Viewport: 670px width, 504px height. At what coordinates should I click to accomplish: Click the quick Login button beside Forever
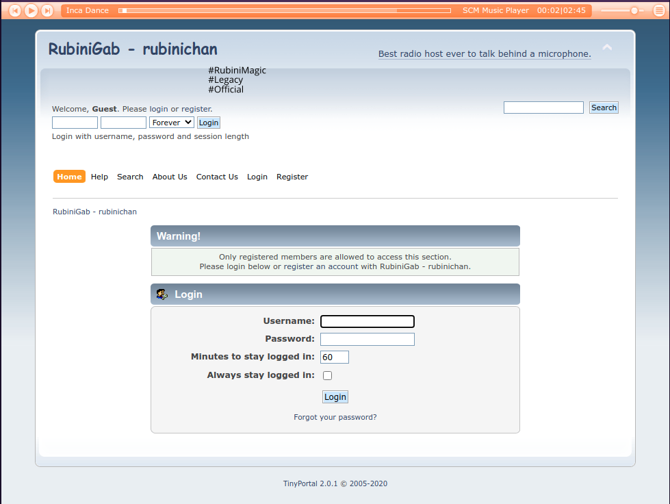click(x=209, y=123)
